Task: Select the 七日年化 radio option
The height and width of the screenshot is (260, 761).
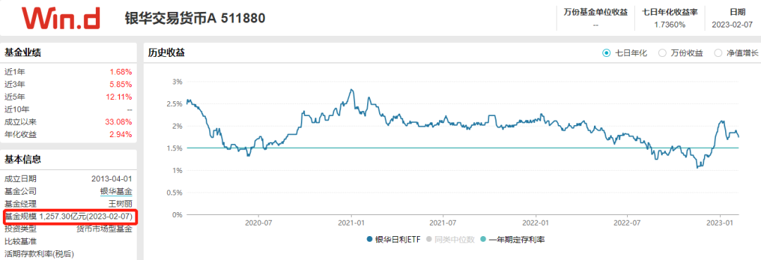Action: coord(606,53)
